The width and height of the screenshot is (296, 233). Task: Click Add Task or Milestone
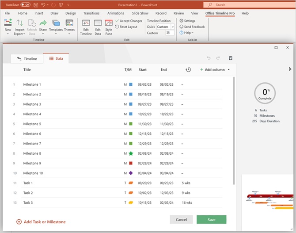(41, 222)
